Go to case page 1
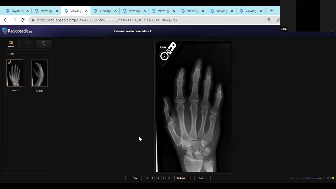 coord(147,178)
